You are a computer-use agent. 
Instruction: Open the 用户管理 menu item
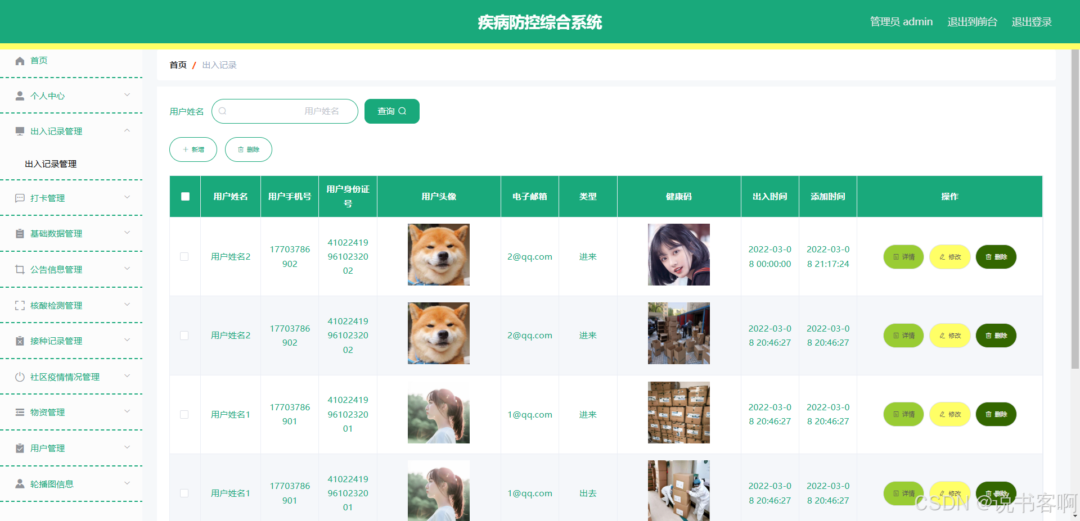(71, 448)
